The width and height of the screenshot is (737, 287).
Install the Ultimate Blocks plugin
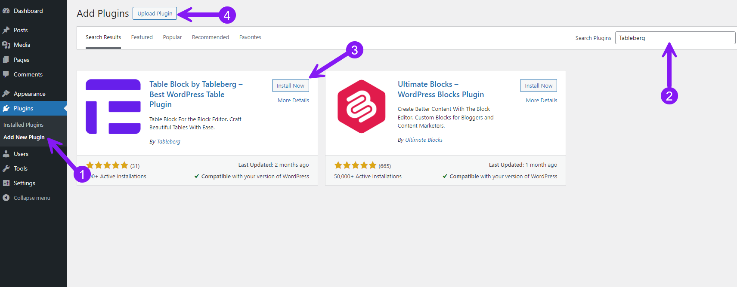(x=539, y=85)
